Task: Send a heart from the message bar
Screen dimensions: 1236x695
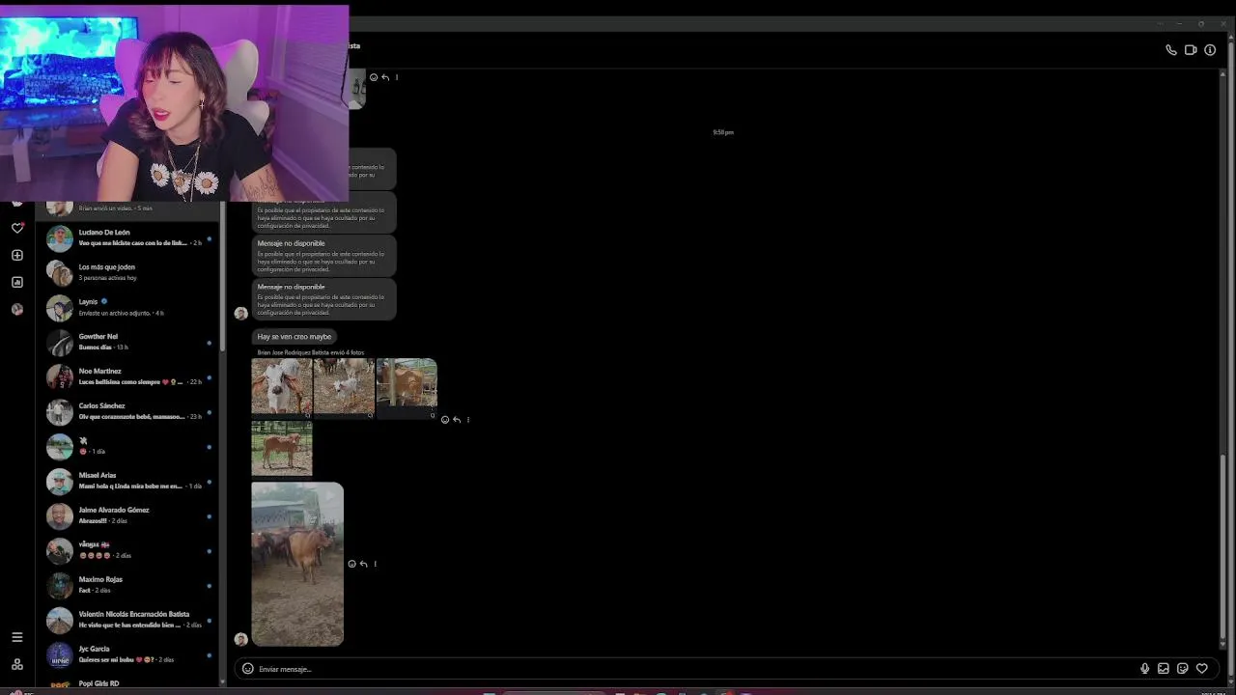Action: click(x=1202, y=669)
